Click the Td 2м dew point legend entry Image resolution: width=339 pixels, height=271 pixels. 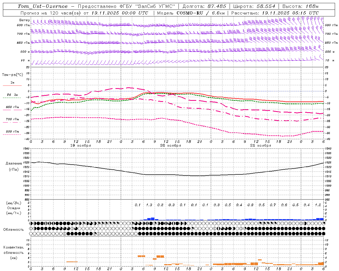(12, 95)
